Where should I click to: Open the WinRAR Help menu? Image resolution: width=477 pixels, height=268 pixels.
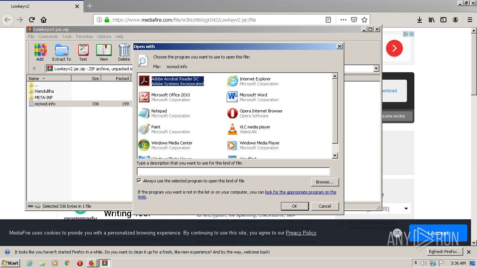[x=119, y=36]
